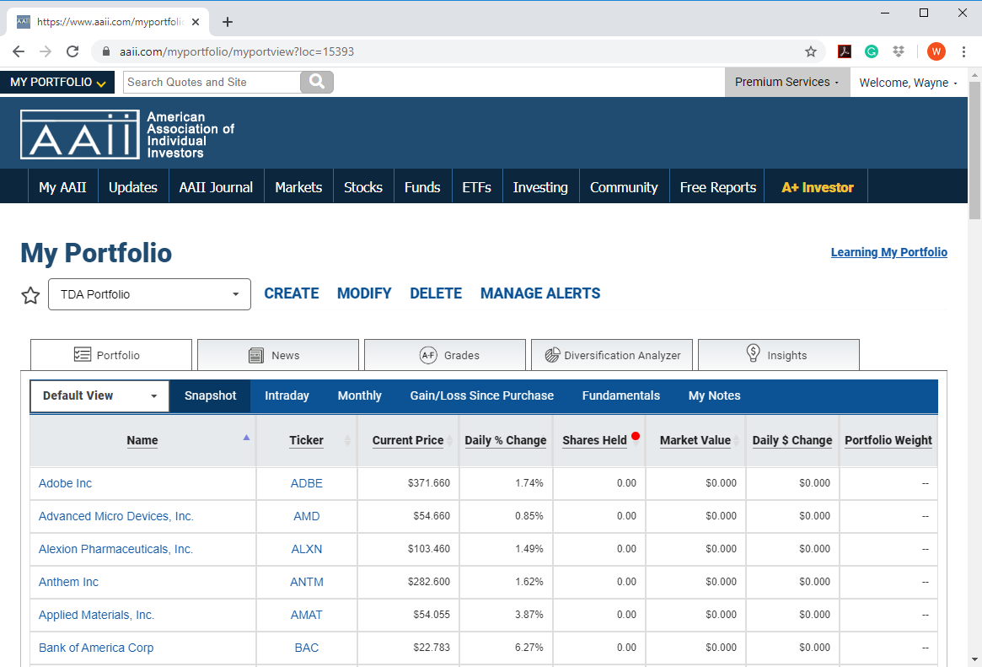Open A+ Investor menu
982x667 pixels.
(x=818, y=187)
